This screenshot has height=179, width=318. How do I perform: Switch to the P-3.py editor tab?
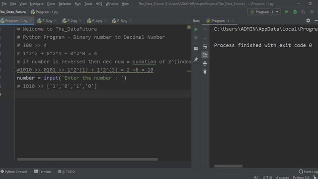coord(47,21)
